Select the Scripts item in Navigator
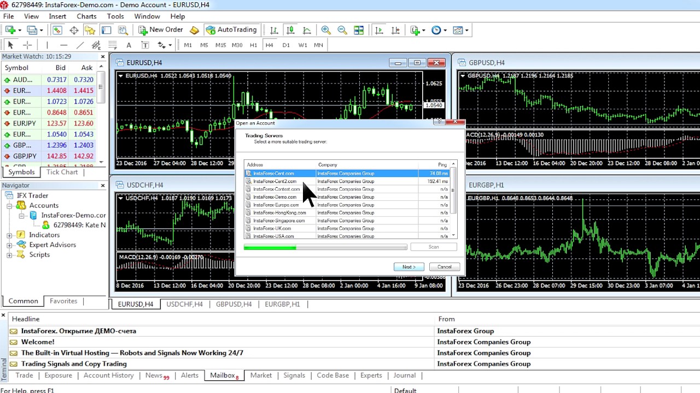The width and height of the screenshot is (700, 393). pyautogui.click(x=39, y=255)
